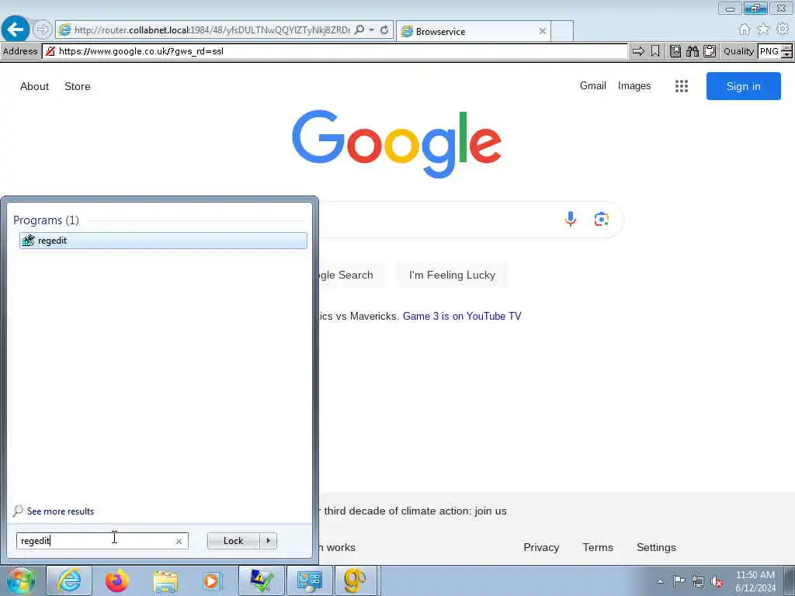This screenshot has width=795, height=596.
Task: Click See more results in Start menu
Action: pos(61,511)
